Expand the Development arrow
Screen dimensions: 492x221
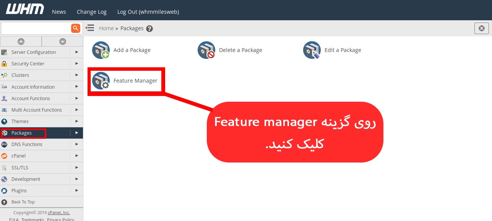[76, 179]
